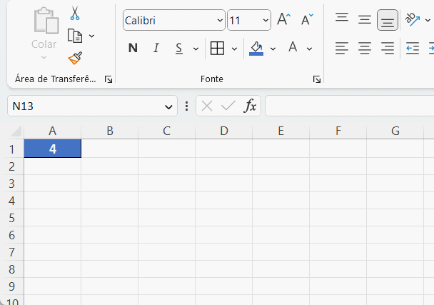The width and height of the screenshot is (434, 305).
Task: Toggle underline with the S button
Action: (178, 49)
